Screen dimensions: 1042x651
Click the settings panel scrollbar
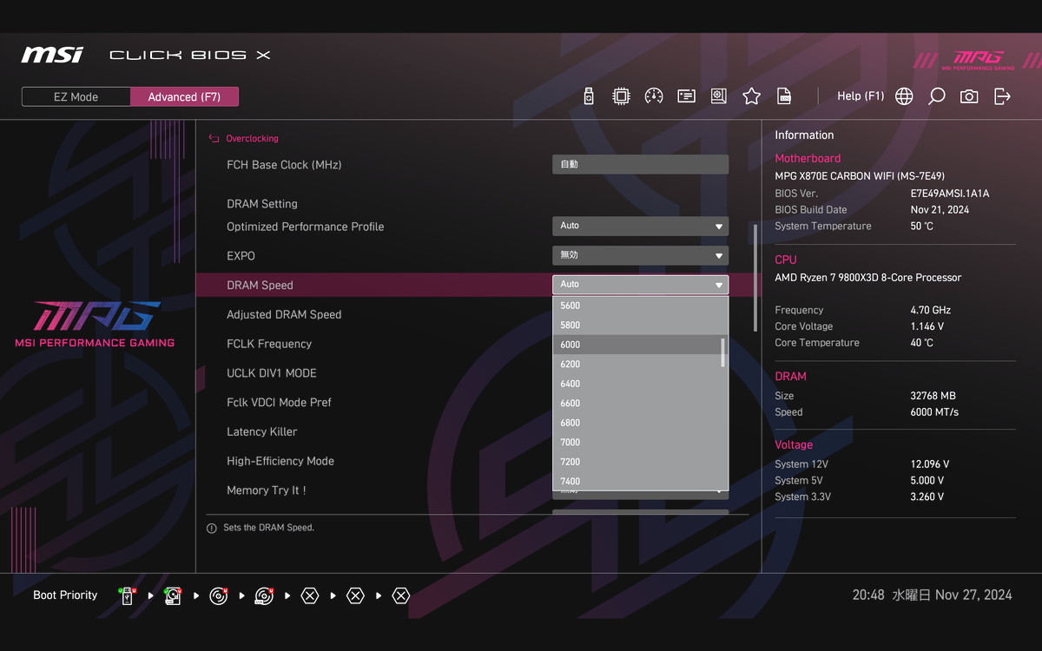[755, 278]
